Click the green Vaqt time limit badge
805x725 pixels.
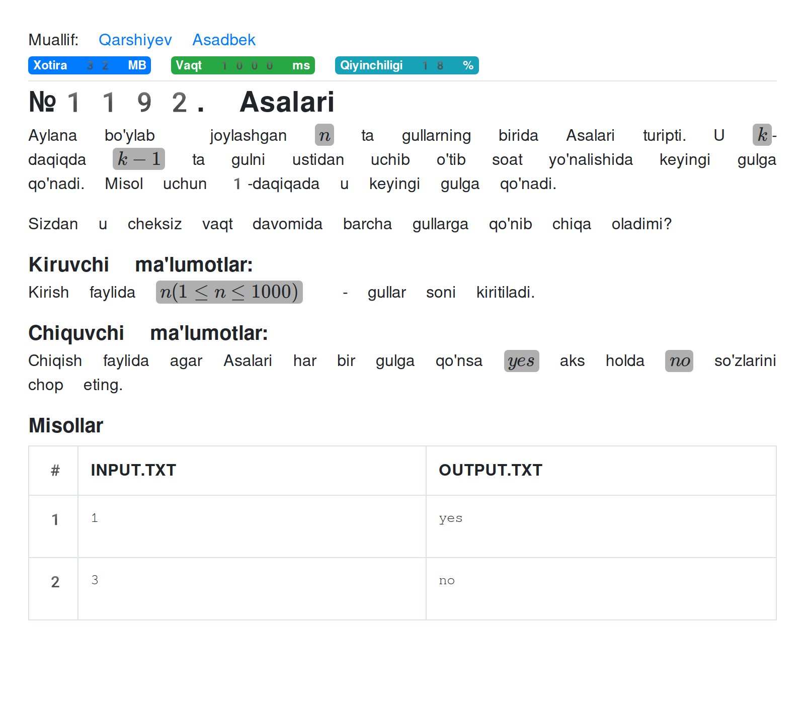point(243,65)
